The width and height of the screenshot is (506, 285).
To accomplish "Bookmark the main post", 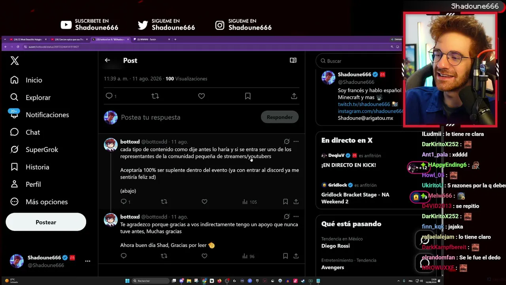I will (x=248, y=96).
